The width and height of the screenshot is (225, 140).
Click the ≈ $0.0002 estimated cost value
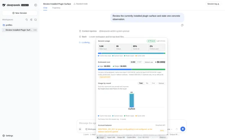tap(160, 62)
